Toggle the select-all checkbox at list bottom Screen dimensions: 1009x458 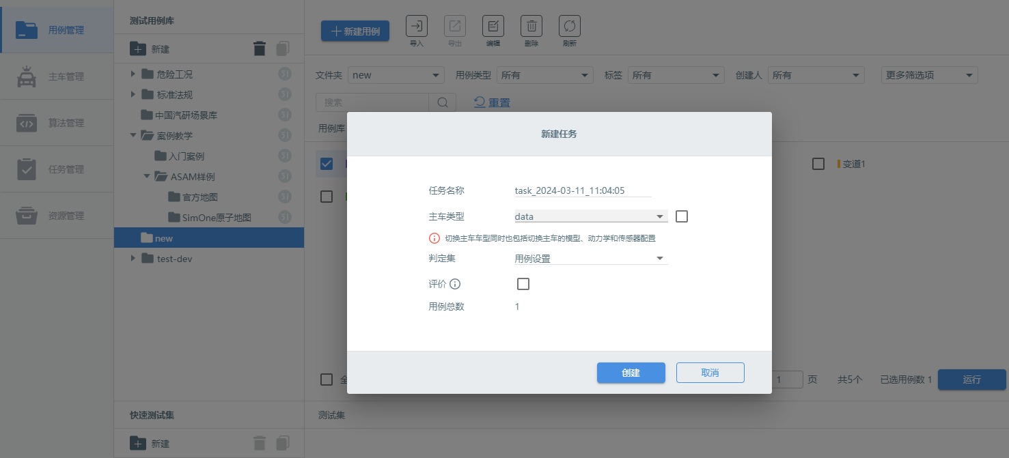pyautogui.click(x=327, y=380)
